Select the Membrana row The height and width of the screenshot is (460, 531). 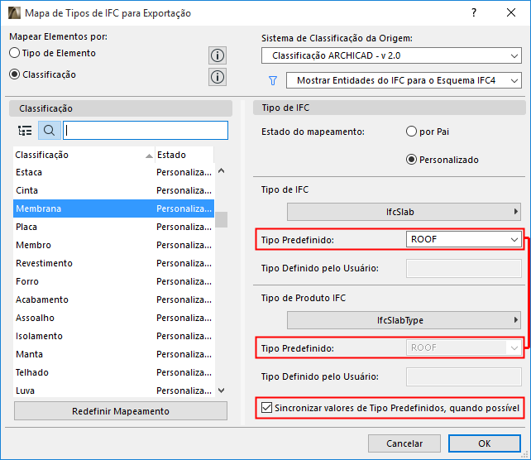(114, 208)
